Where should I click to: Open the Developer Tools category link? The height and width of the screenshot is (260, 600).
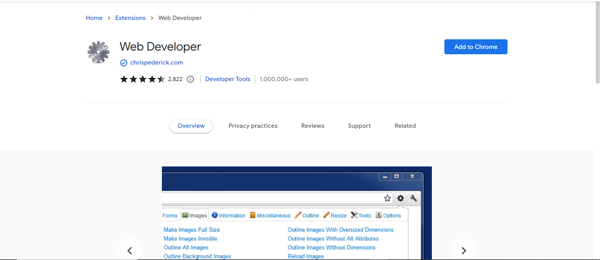coord(227,79)
